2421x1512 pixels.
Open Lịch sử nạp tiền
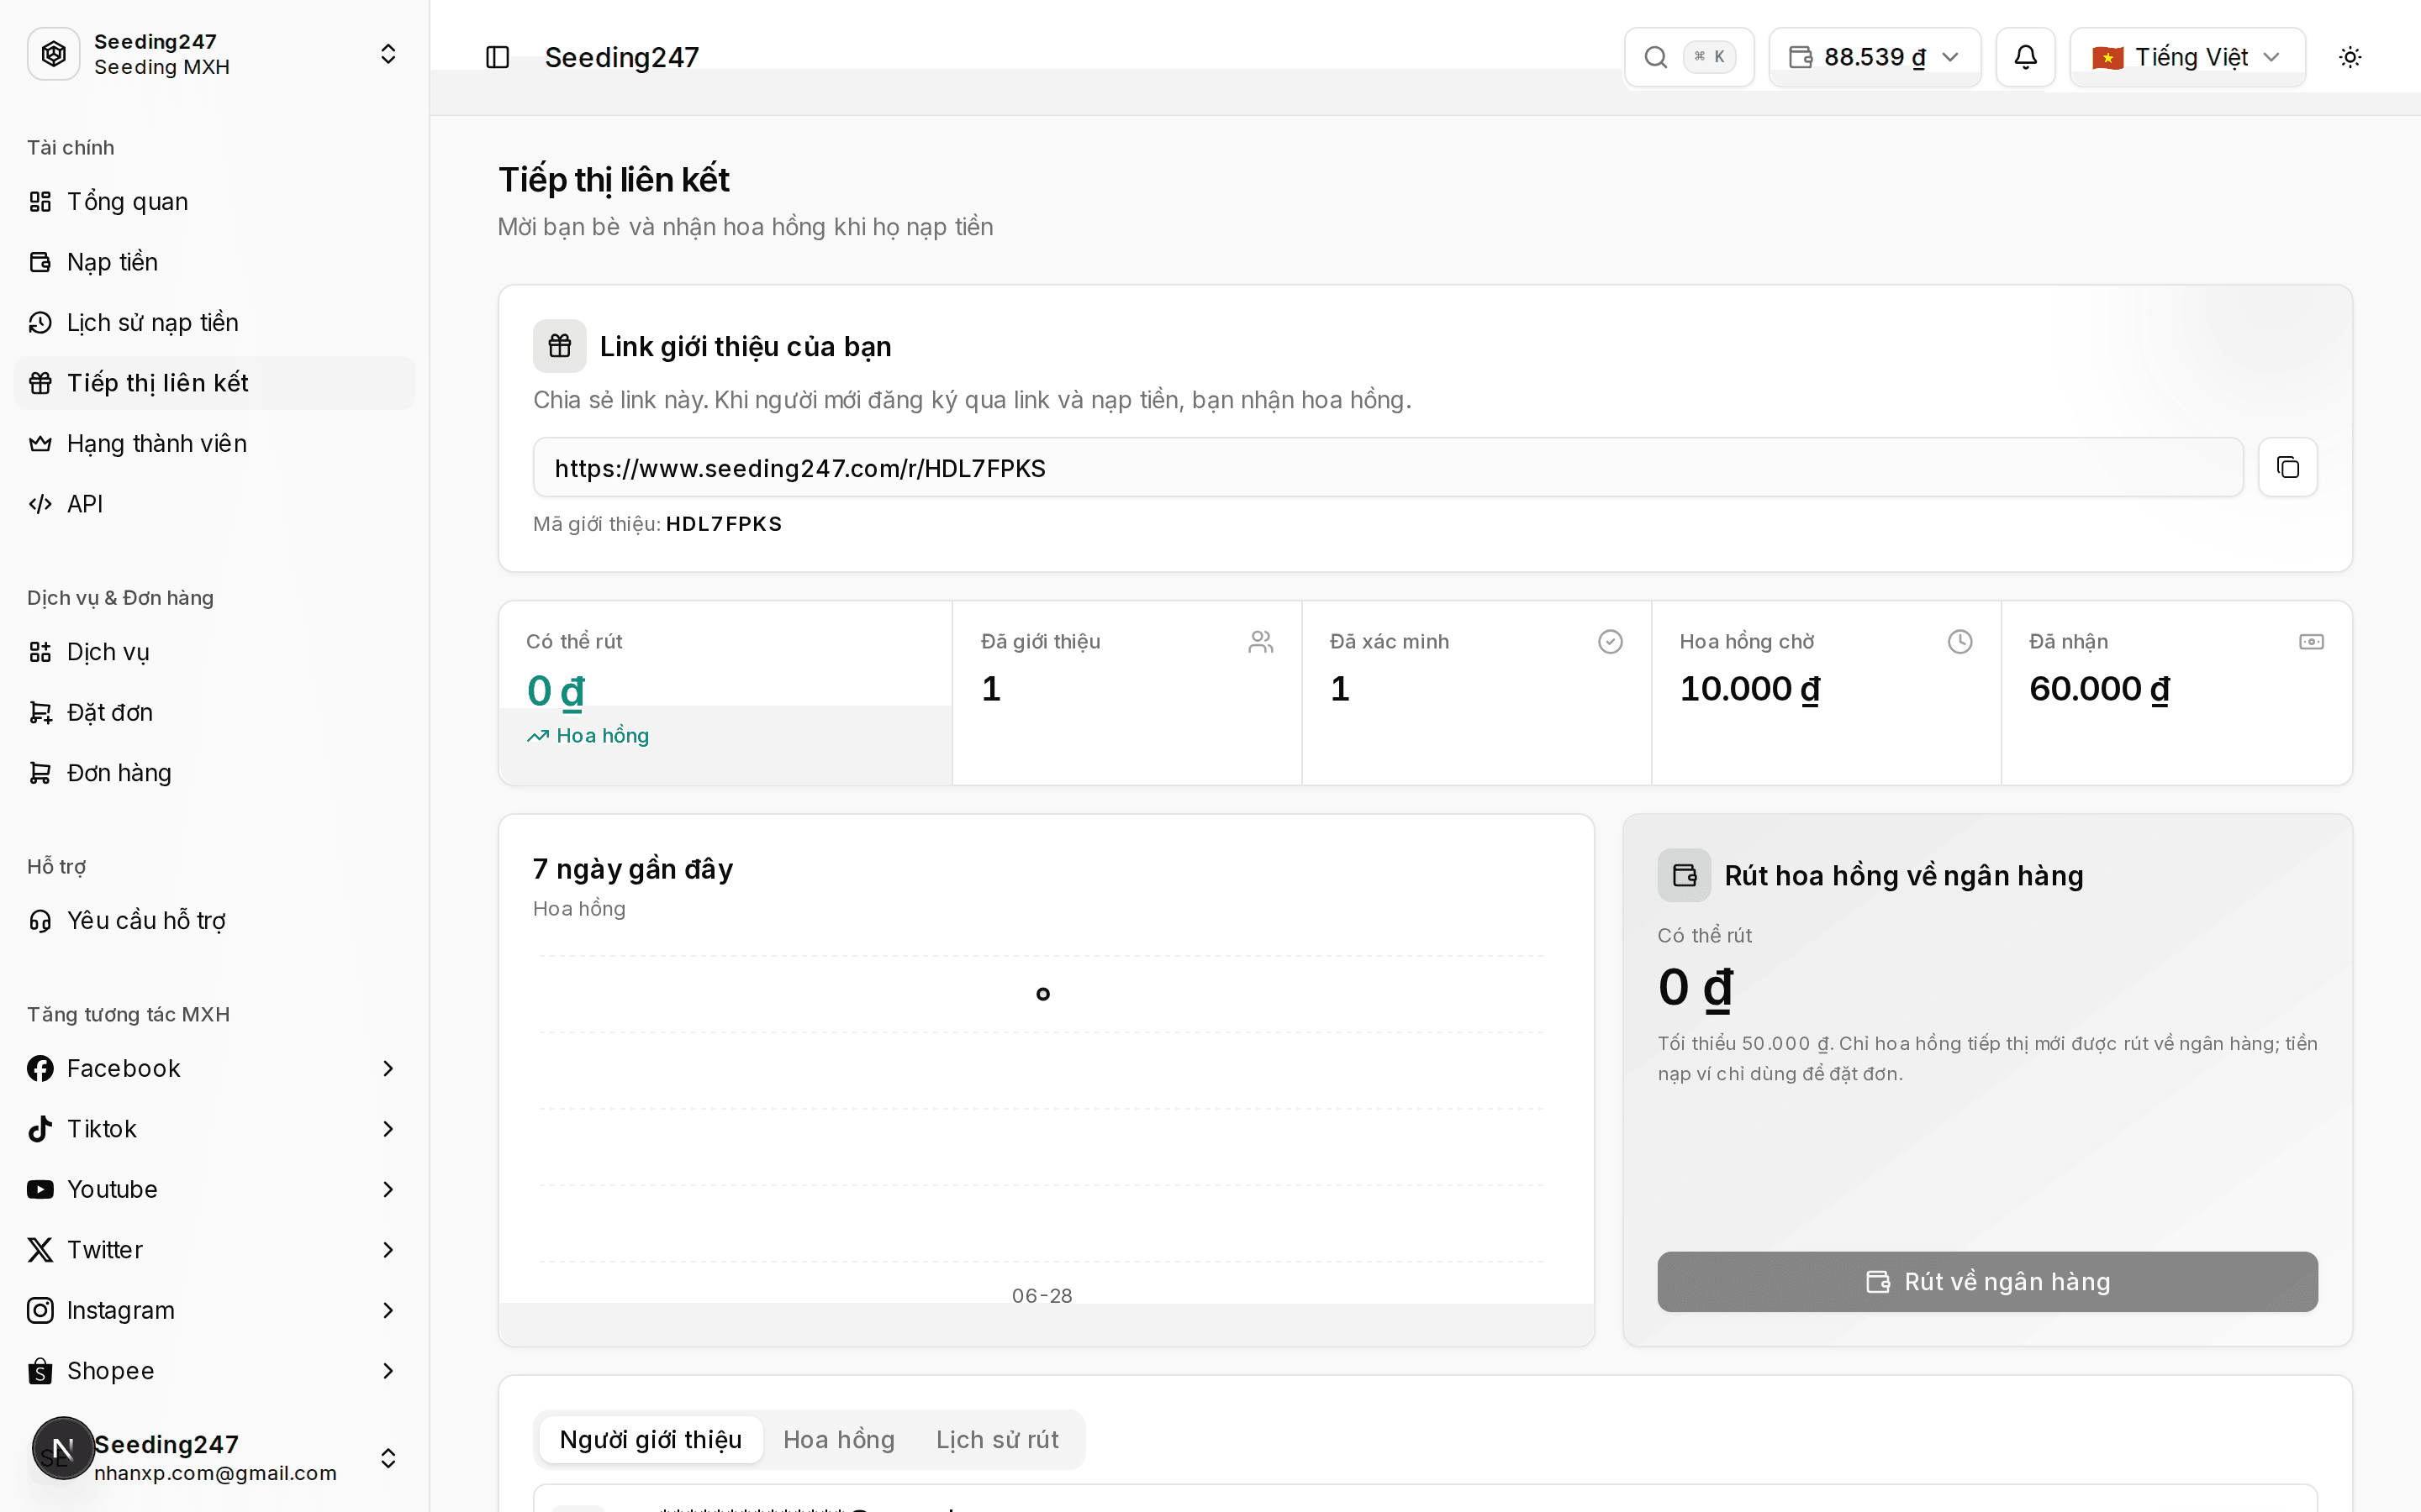click(214, 323)
